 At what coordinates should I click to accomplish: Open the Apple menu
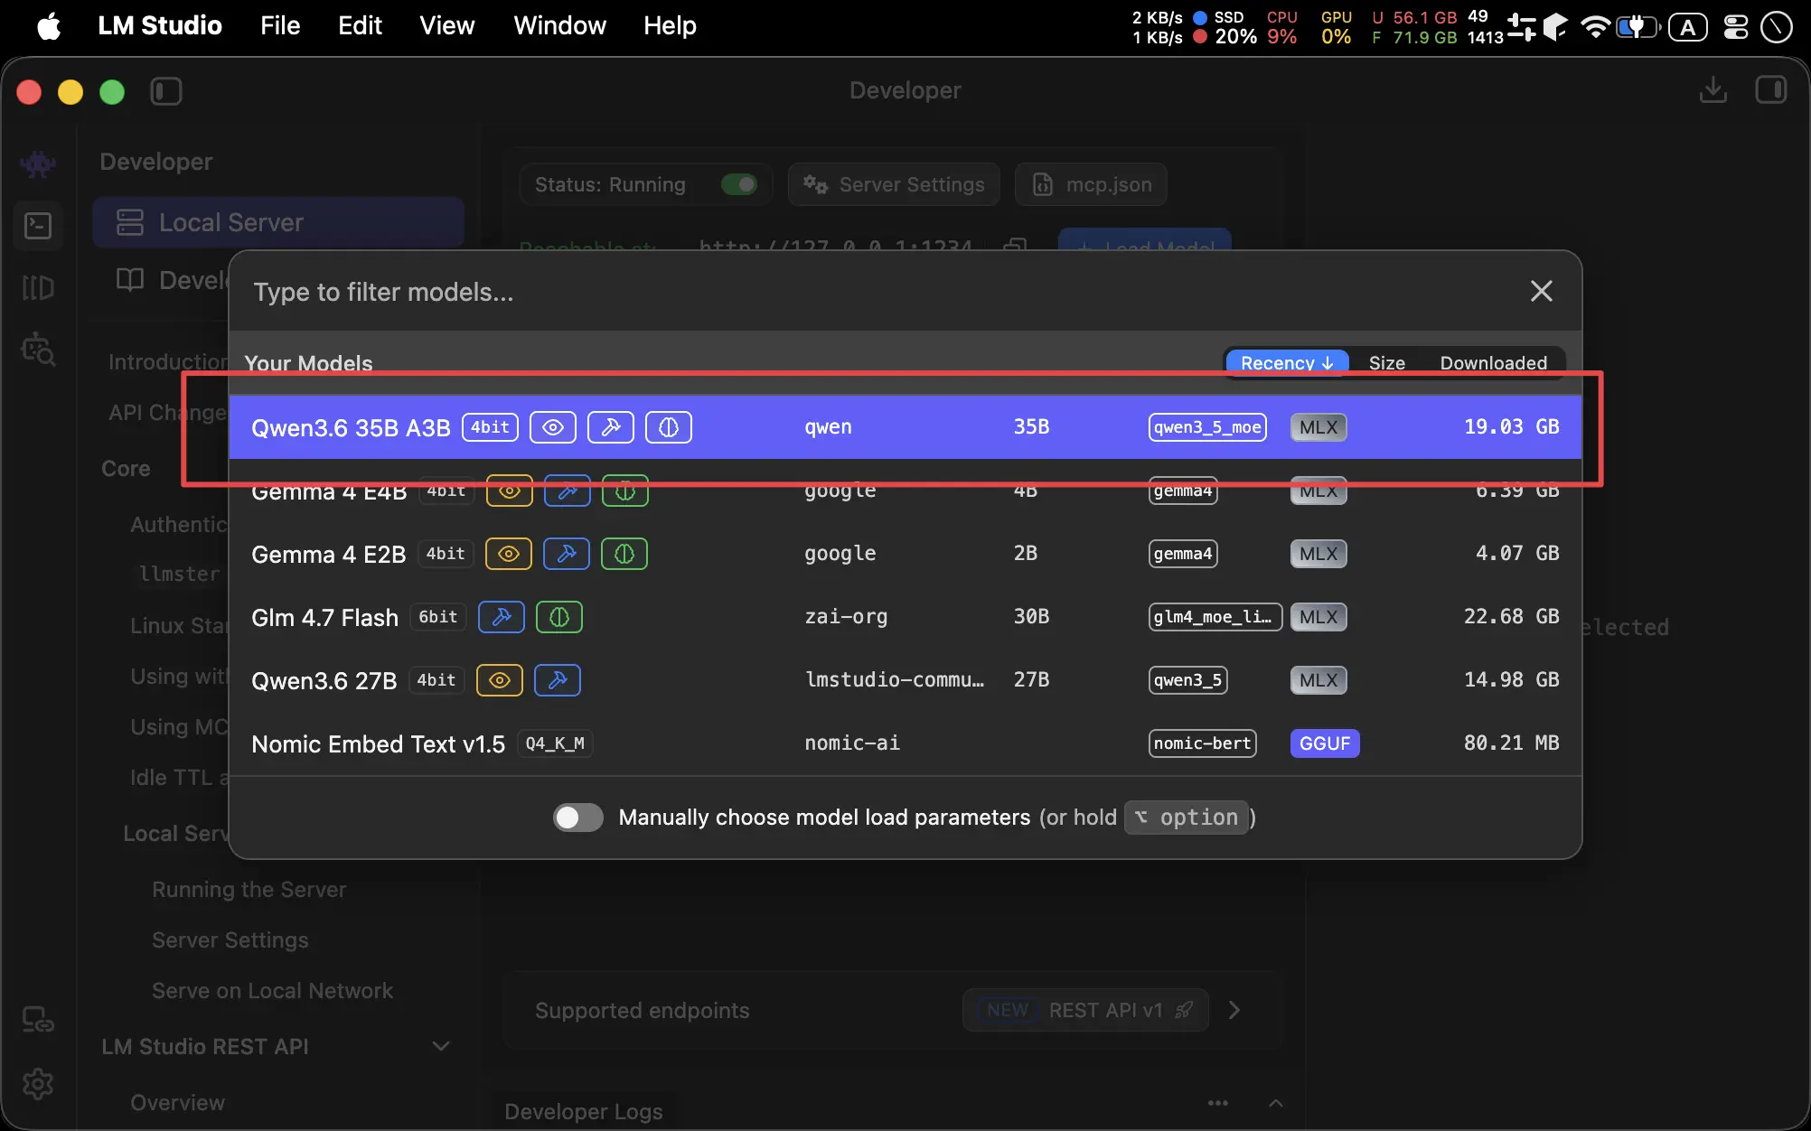tap(49, 26)
